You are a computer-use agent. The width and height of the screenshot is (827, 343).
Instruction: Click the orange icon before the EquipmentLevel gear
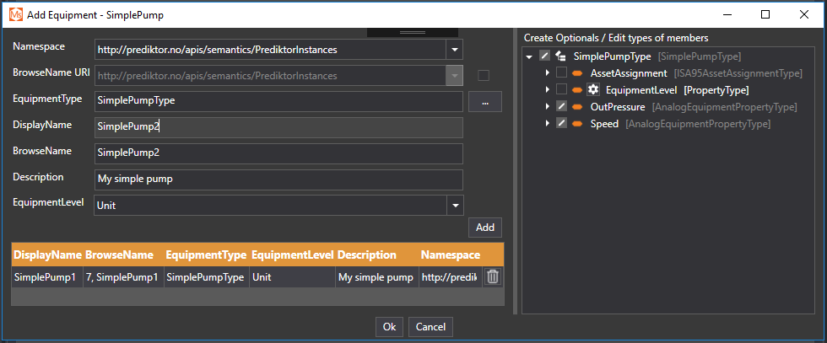[x=577, y=90]
